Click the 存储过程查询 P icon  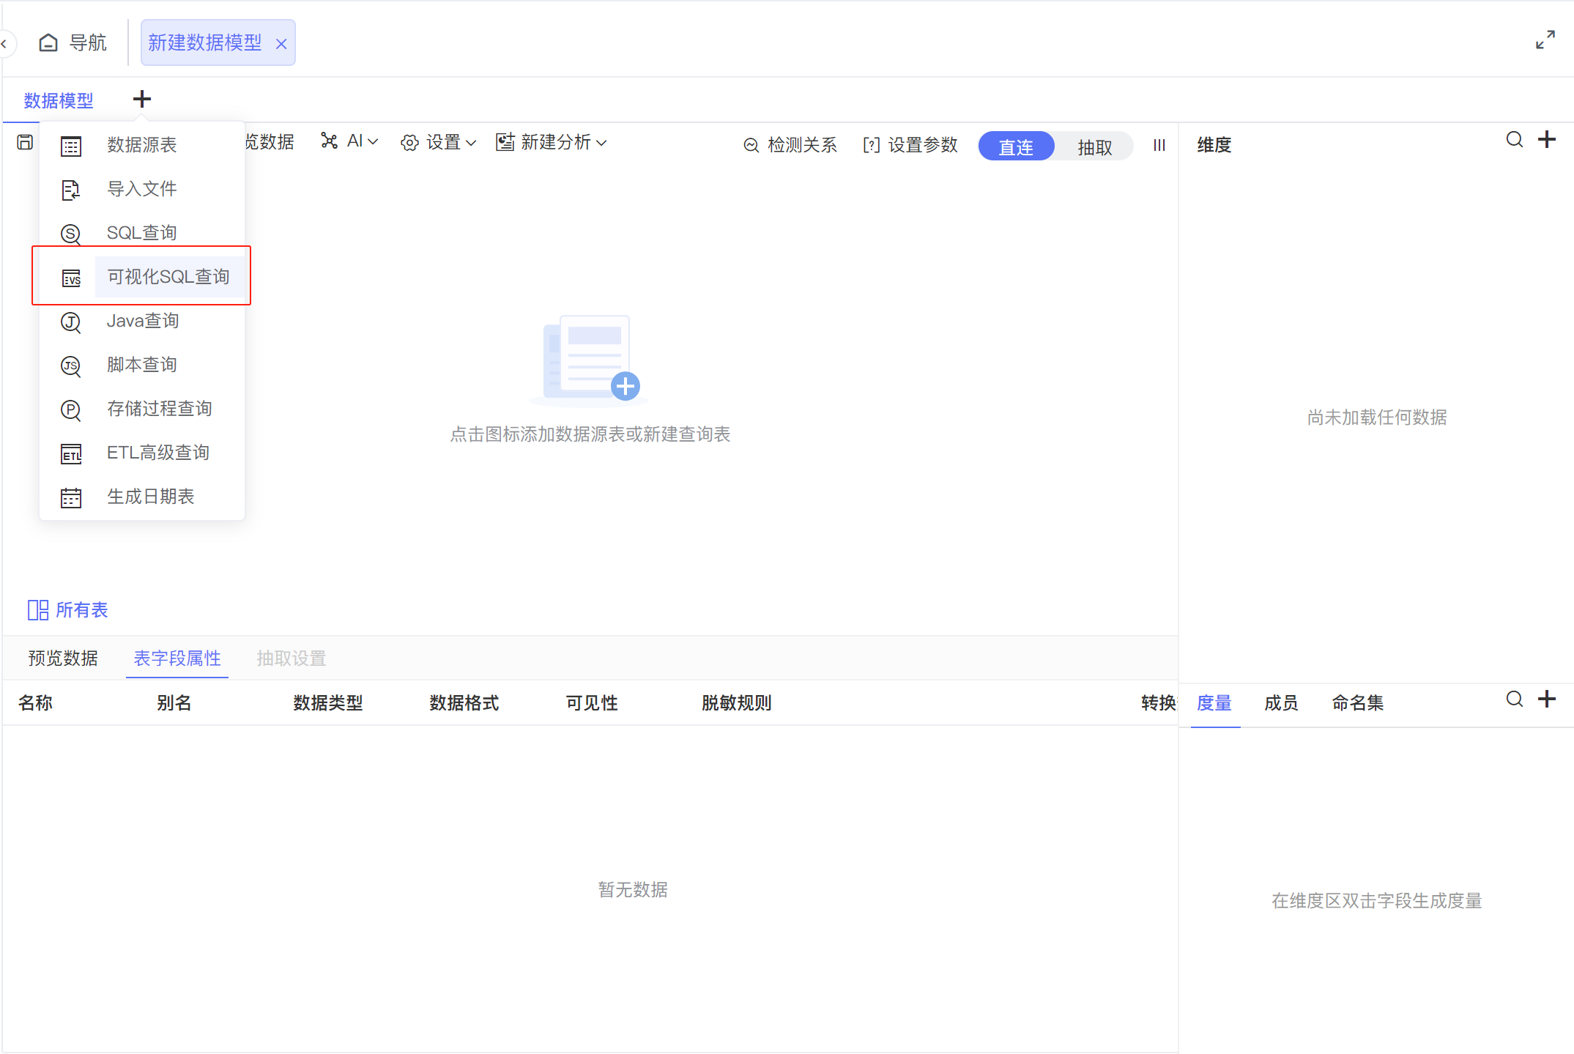tap(71, 410)
